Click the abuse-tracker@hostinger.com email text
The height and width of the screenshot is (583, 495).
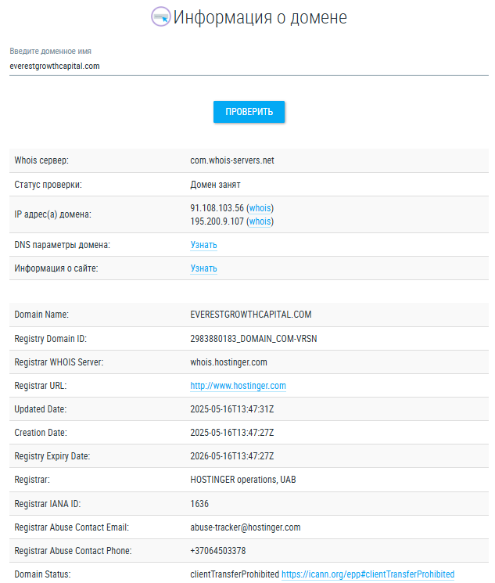coord(246,527)
